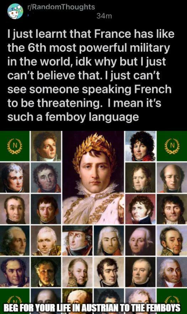The image size is (187, 314).
Task: Select dark-haired man with sideburns on pale background
Action: point(109,272)
